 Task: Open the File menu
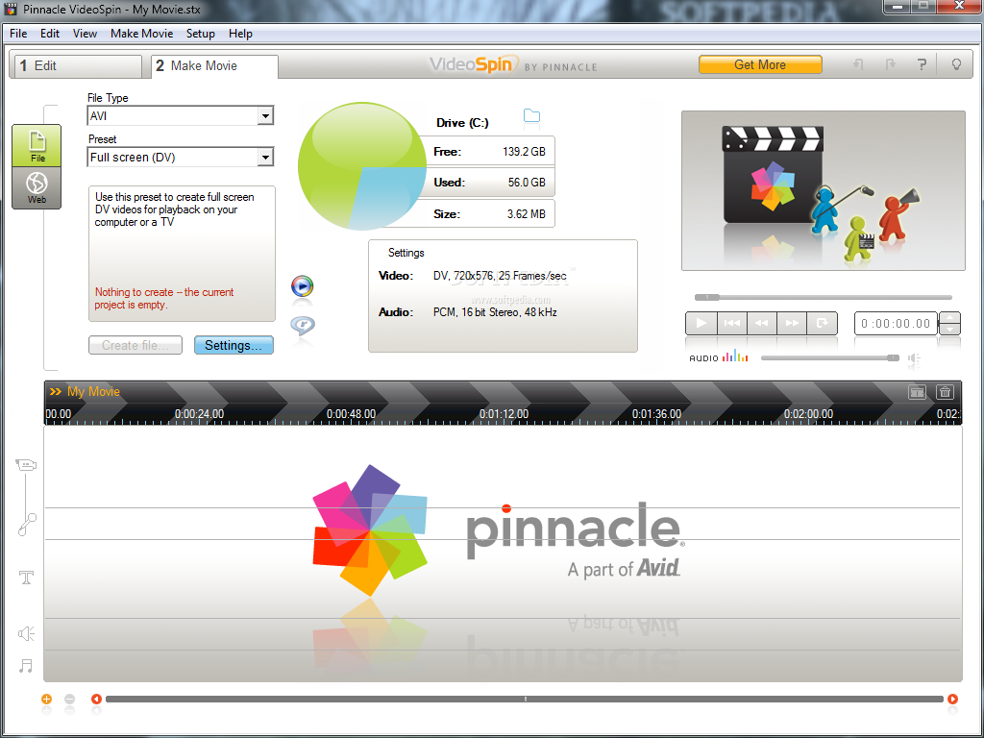coord(18,34)
